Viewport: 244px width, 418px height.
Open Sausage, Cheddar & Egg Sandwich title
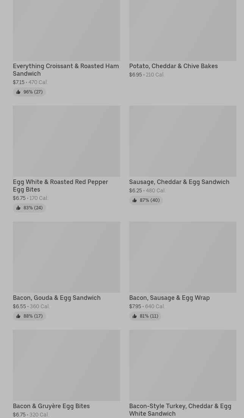coord(179,182)
